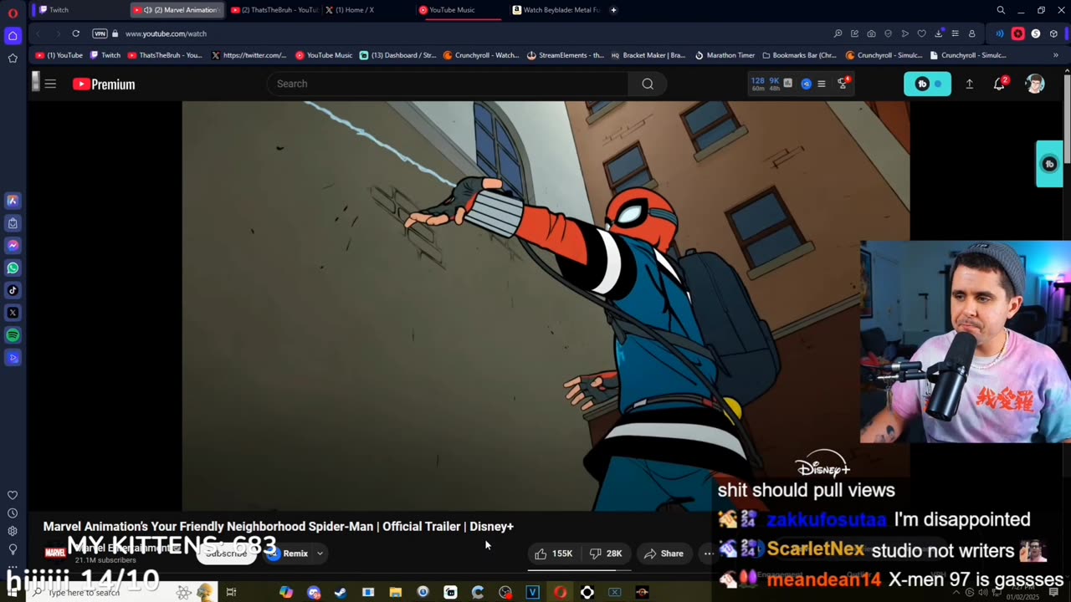Open the red extension icon
This screenshot has width=1071, height=602.
point(1018,33)
